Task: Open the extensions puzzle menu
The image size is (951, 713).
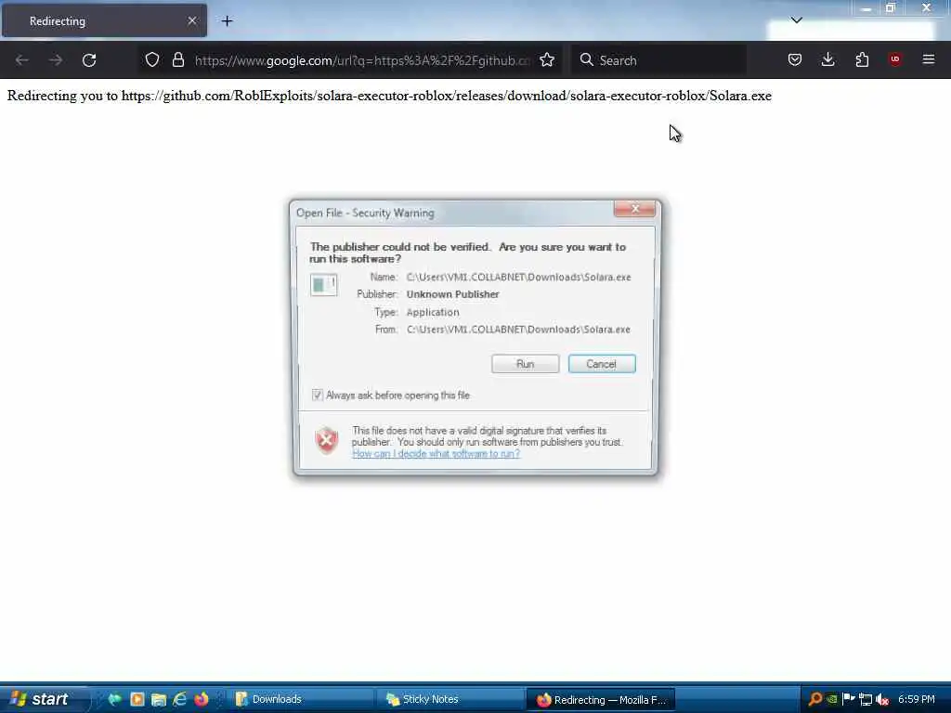Action: click(862, 60)
